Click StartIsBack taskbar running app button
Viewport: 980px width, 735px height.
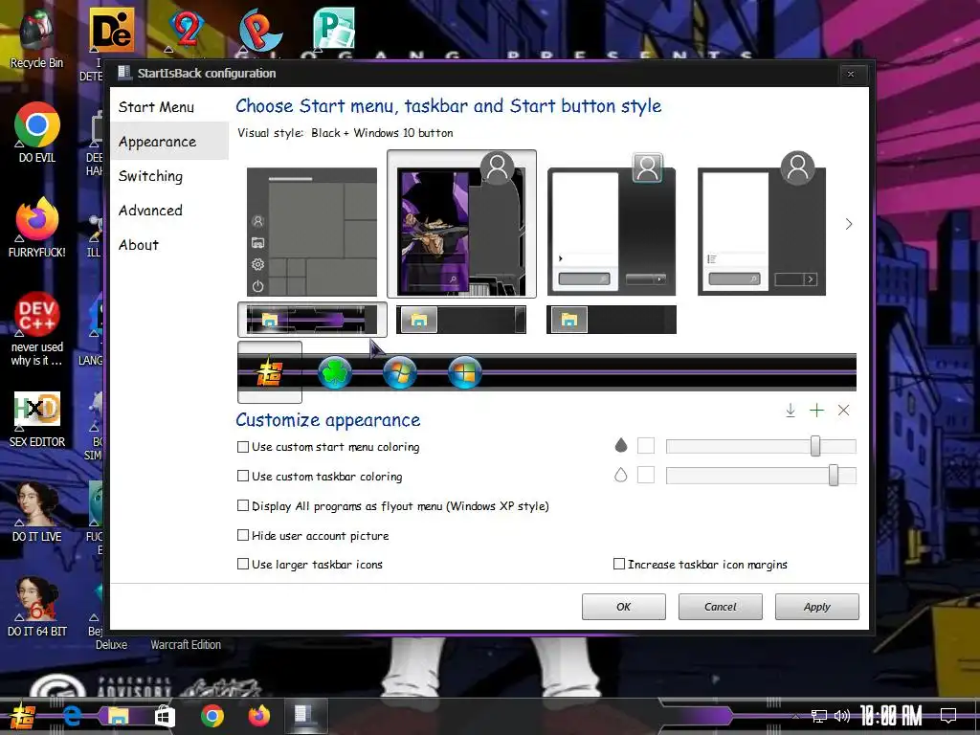point(305,716)
